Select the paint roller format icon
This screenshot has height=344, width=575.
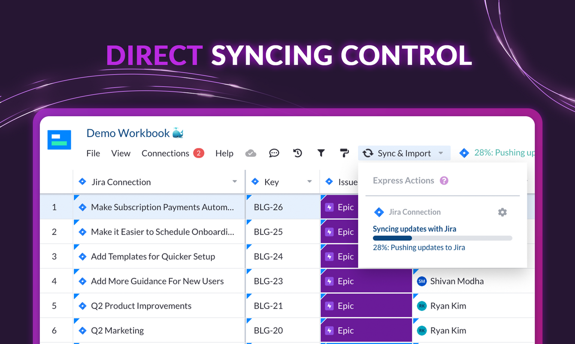tap(344, 153)
